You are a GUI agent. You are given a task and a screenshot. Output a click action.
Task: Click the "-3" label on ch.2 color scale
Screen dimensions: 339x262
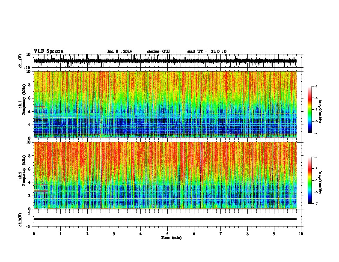pos(316,157)
